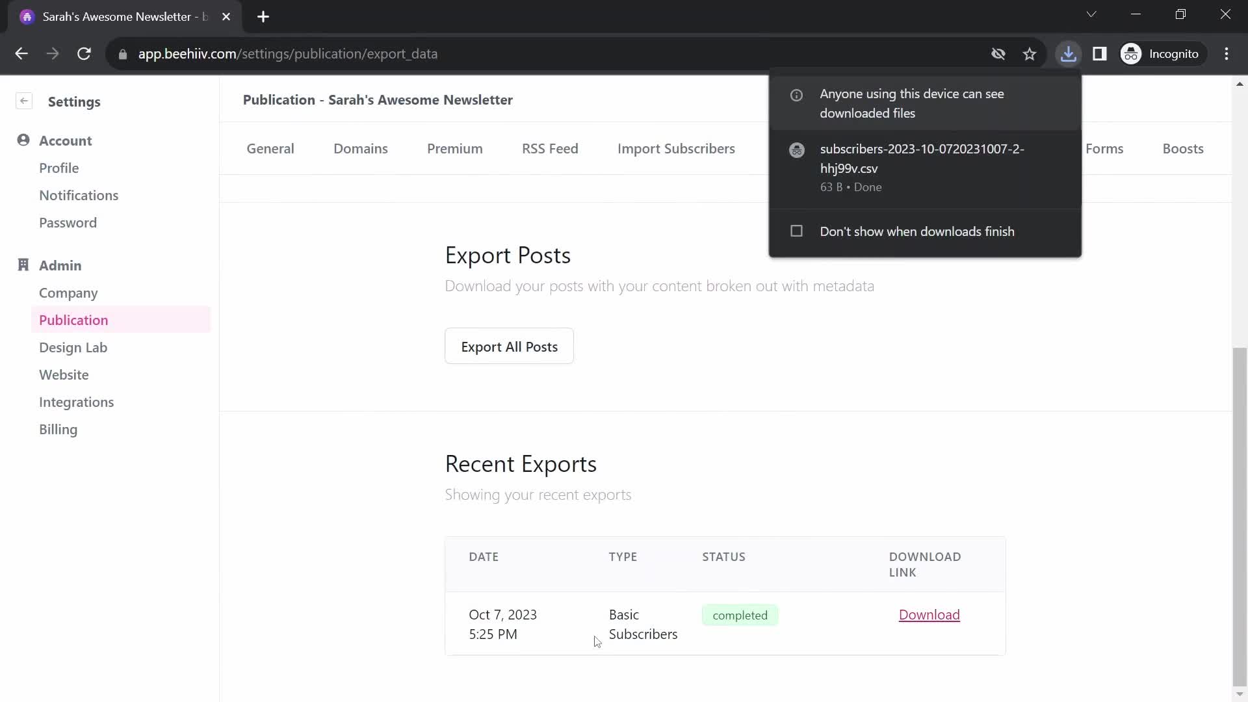Click the info icon in download popup
This screenshot has width=1248, height=702.
(x=796, y=94)
